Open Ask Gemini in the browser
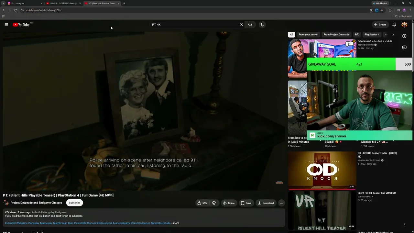Screen dimensions: 414x233 [x=380, y=3]
